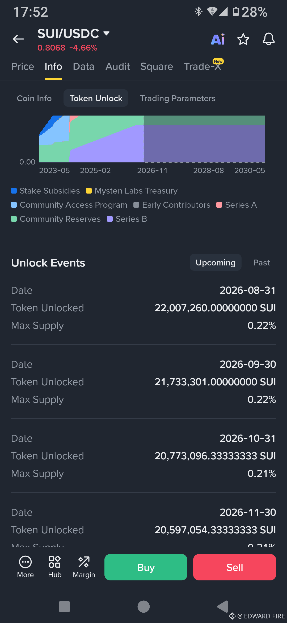The width and height of the screenshot is (287, 623).
Task: Toggle Stake Subsidies legend series
Action: (45, 191)
